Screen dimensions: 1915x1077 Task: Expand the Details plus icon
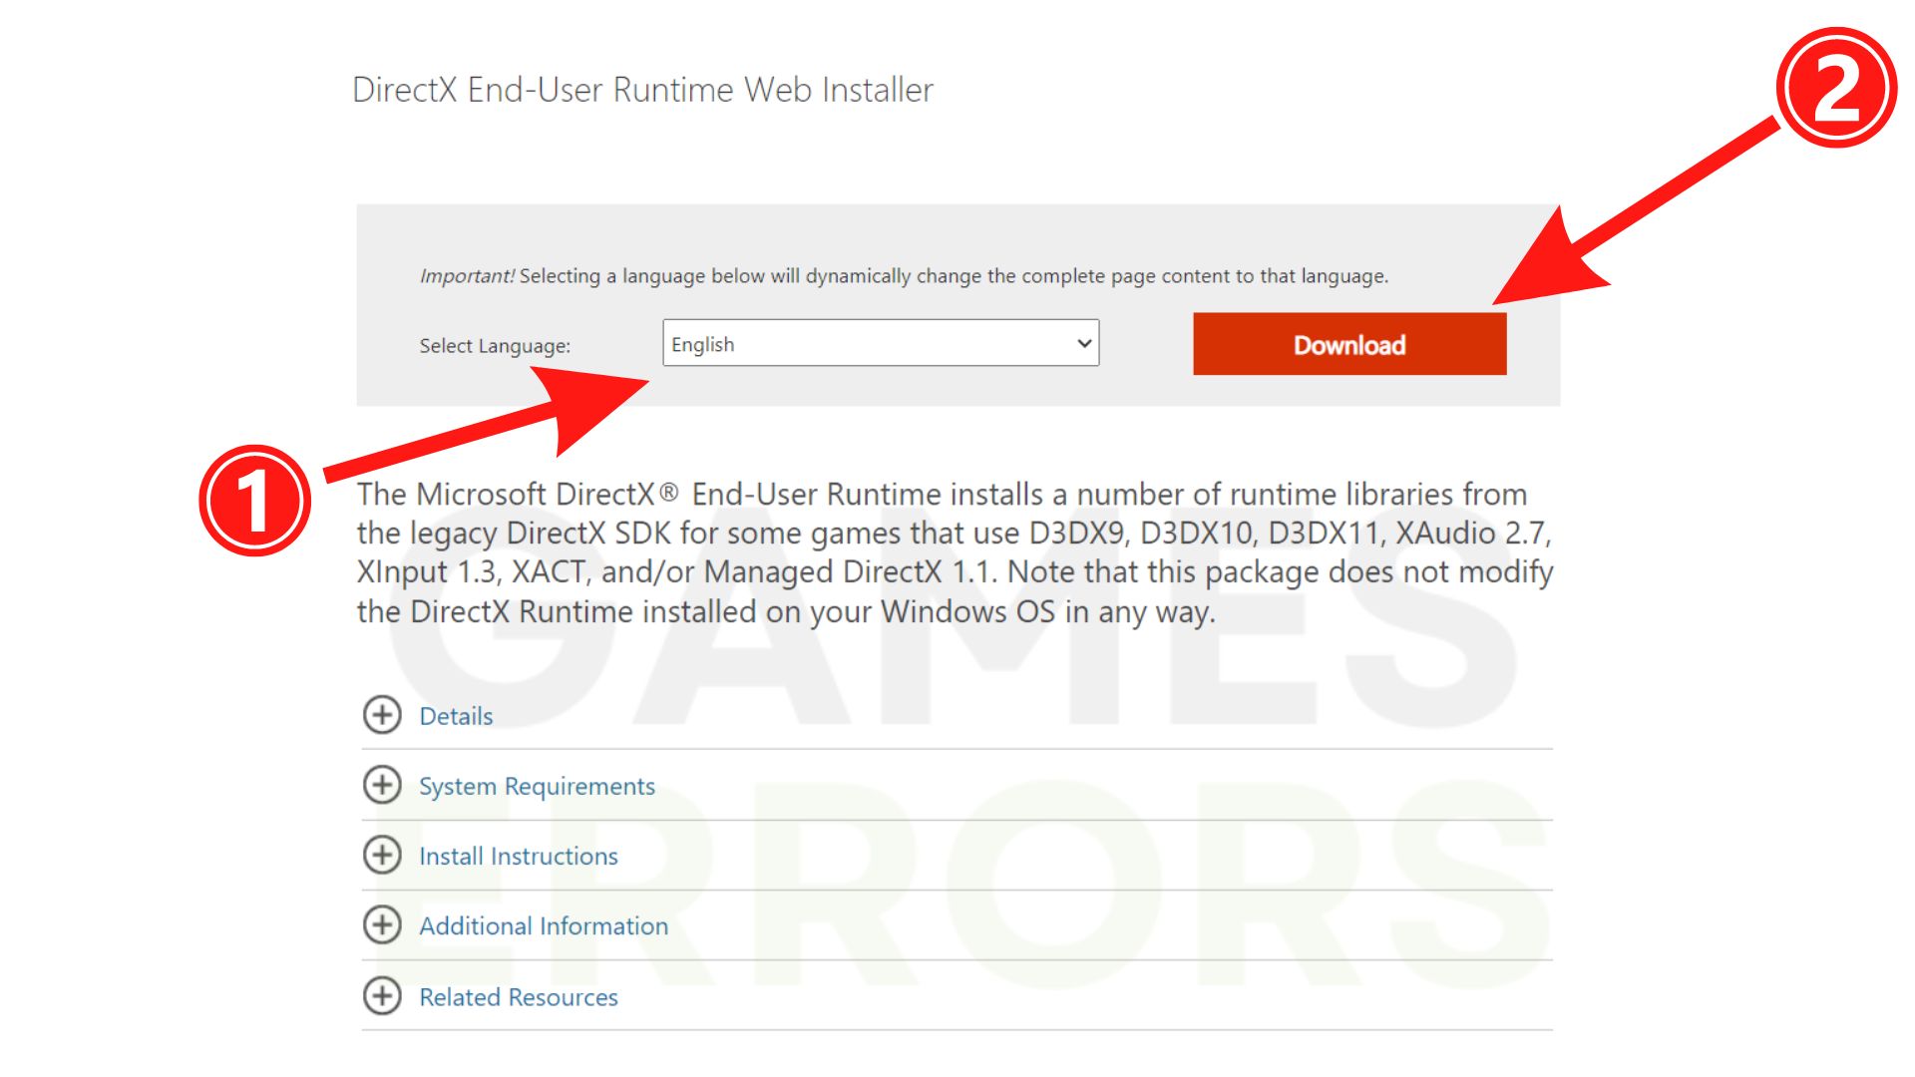382,715
